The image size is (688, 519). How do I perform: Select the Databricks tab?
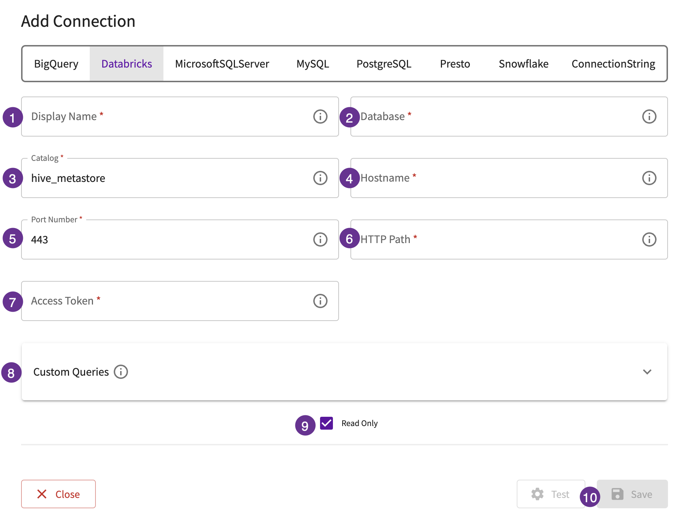click(127, 64)
